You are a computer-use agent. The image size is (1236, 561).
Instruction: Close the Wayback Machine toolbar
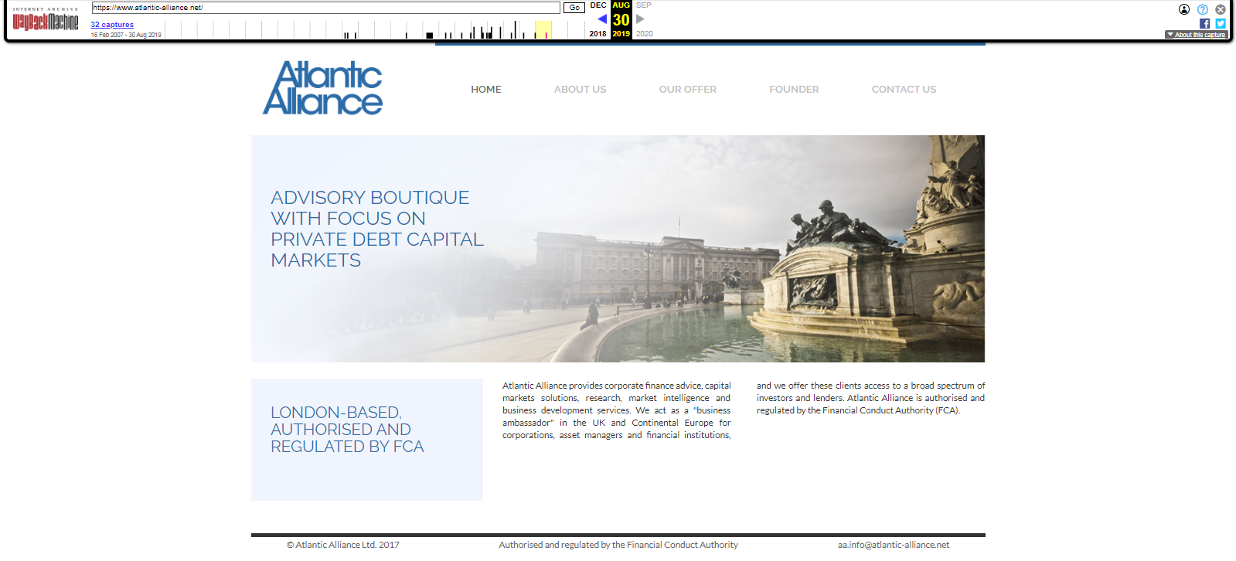(1220, 9)
